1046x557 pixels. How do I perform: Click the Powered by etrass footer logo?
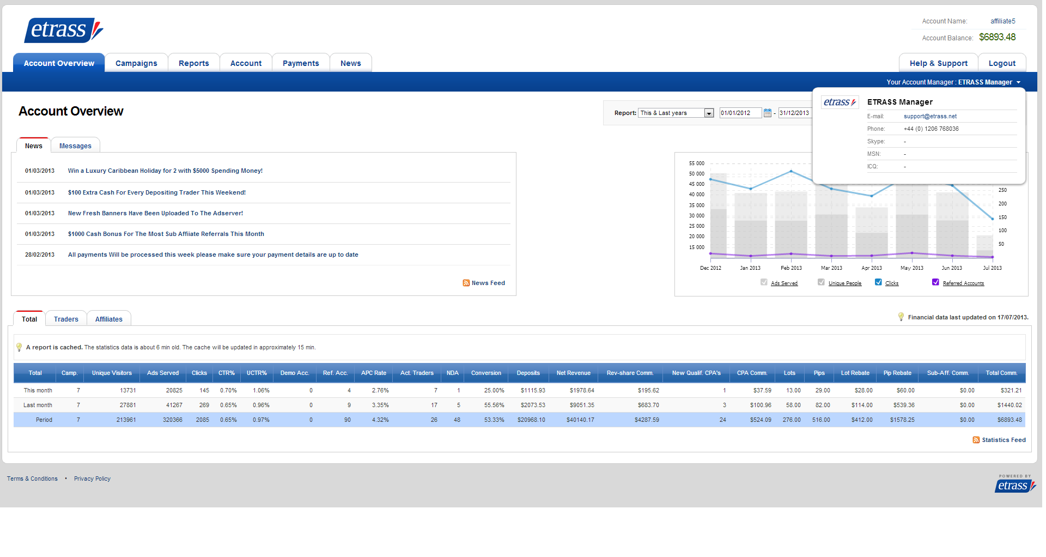pyautogui.click(x=1014, y=484)
